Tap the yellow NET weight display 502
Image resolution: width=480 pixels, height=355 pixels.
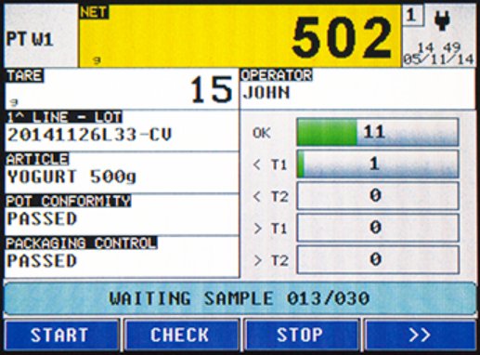pos(240,36)
